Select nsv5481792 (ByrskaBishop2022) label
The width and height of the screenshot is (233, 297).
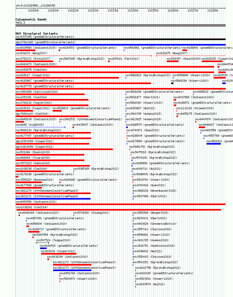(152, 147)
